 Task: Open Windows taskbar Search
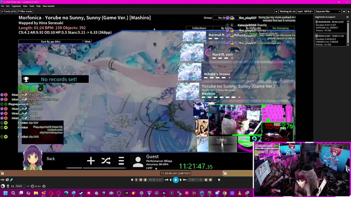tap(13, 193)
